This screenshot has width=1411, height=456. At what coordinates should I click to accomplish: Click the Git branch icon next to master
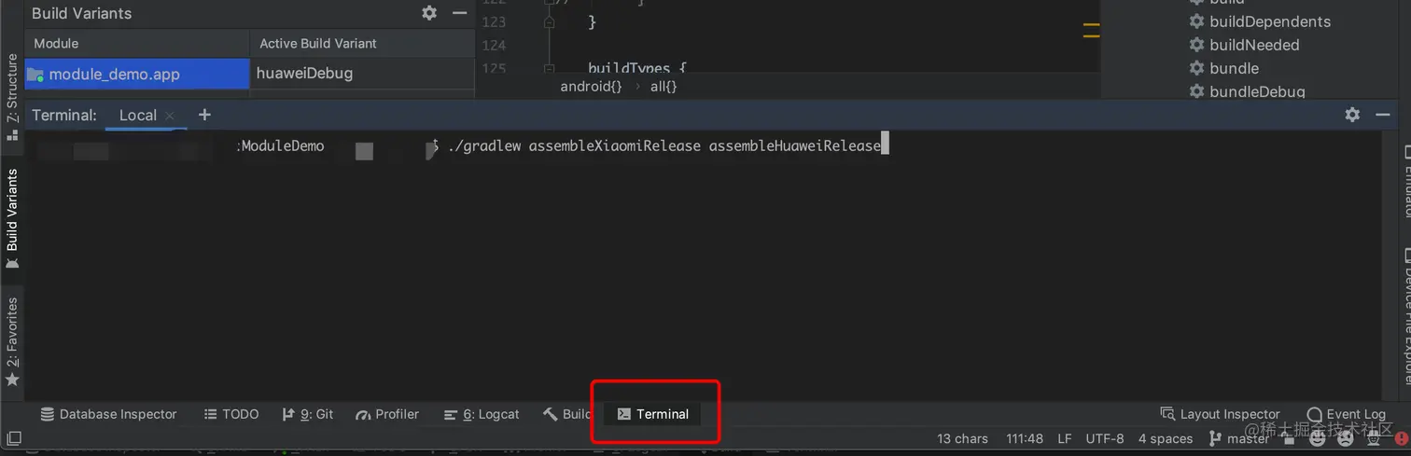click(1215, 438)
